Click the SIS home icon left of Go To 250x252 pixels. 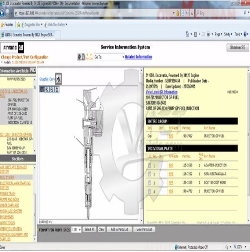click(x=79, y=57)
